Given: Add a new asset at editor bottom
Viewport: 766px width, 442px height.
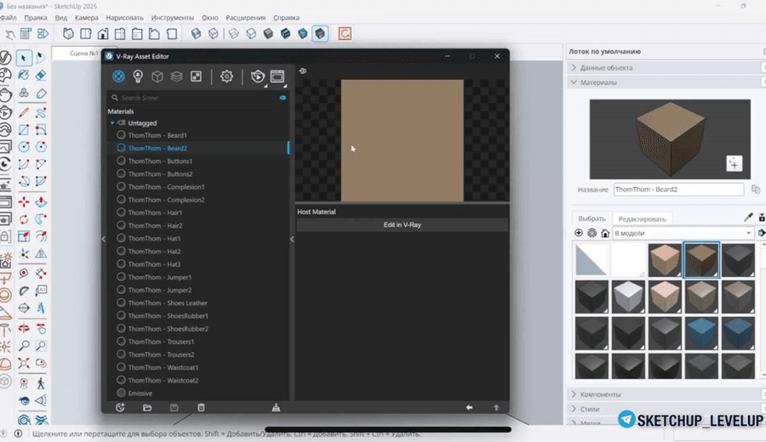Looking at the screenshot, I should [x=120, y=407].
